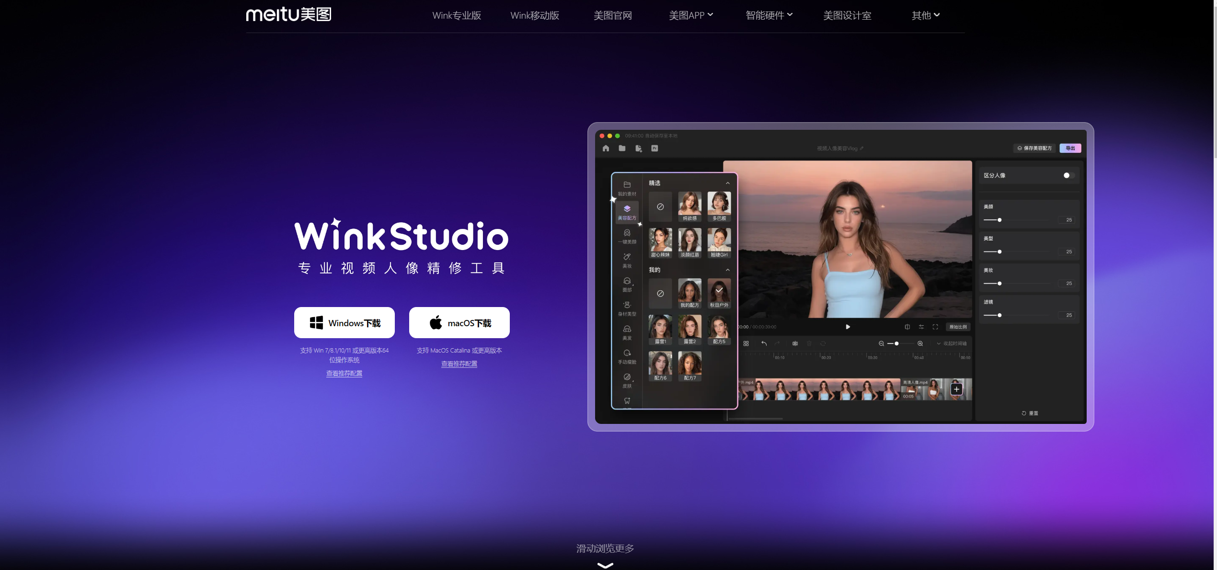The image size is (1217, 570).
Task: Open 手动瘦脸 tool in sidebar
Action: click(x=627, y=356)
